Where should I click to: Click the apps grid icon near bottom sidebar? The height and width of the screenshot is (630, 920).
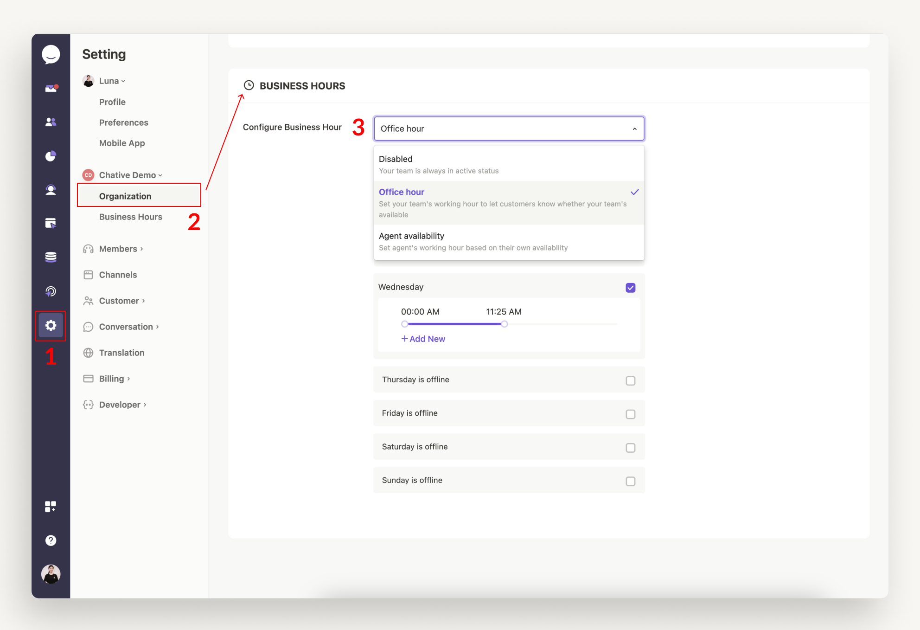pos(51,506)
